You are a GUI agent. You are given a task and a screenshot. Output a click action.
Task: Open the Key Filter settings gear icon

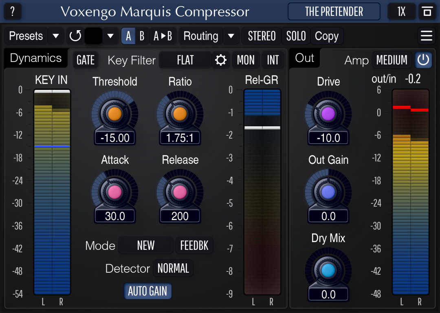(x=220, y=60)
